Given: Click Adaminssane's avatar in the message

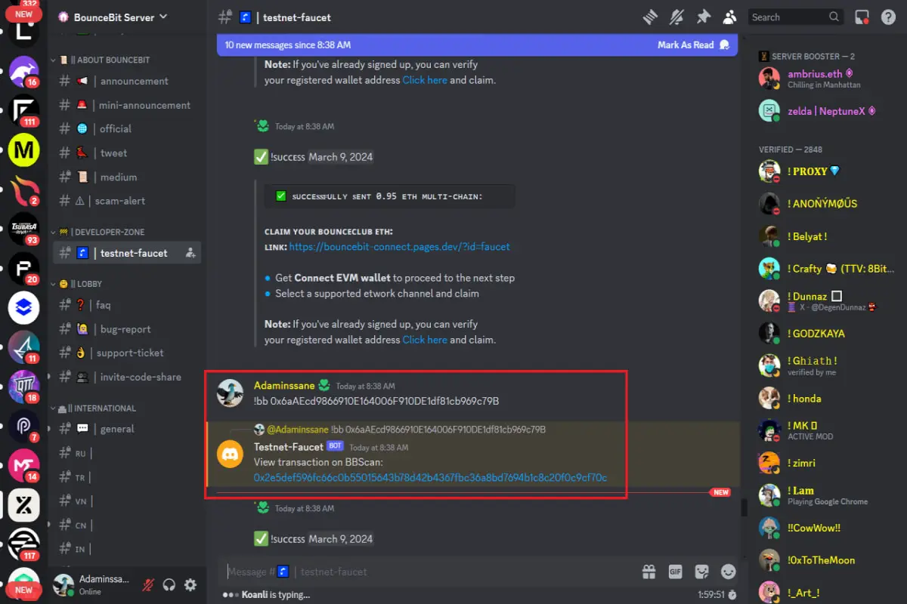Looking at the screenshot, I should [x=231, y=393].
